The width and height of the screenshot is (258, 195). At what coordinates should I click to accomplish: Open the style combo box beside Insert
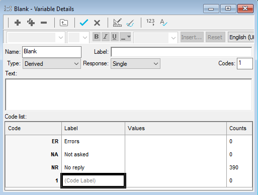pyautogui.click(x=155, y=38)
